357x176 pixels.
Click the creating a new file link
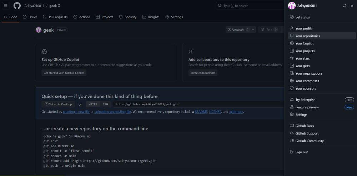click(76, 112)
